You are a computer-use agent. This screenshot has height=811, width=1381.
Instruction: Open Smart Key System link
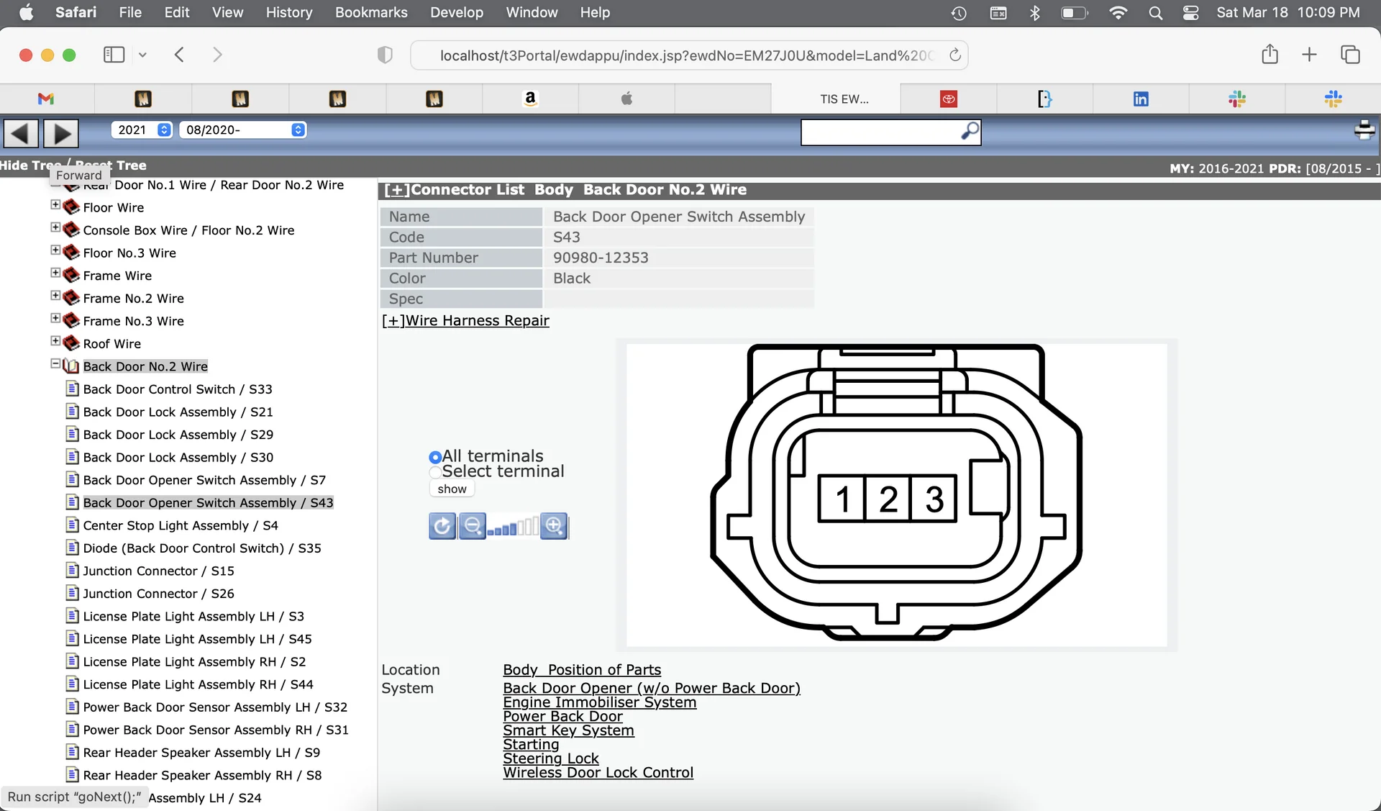569,730
